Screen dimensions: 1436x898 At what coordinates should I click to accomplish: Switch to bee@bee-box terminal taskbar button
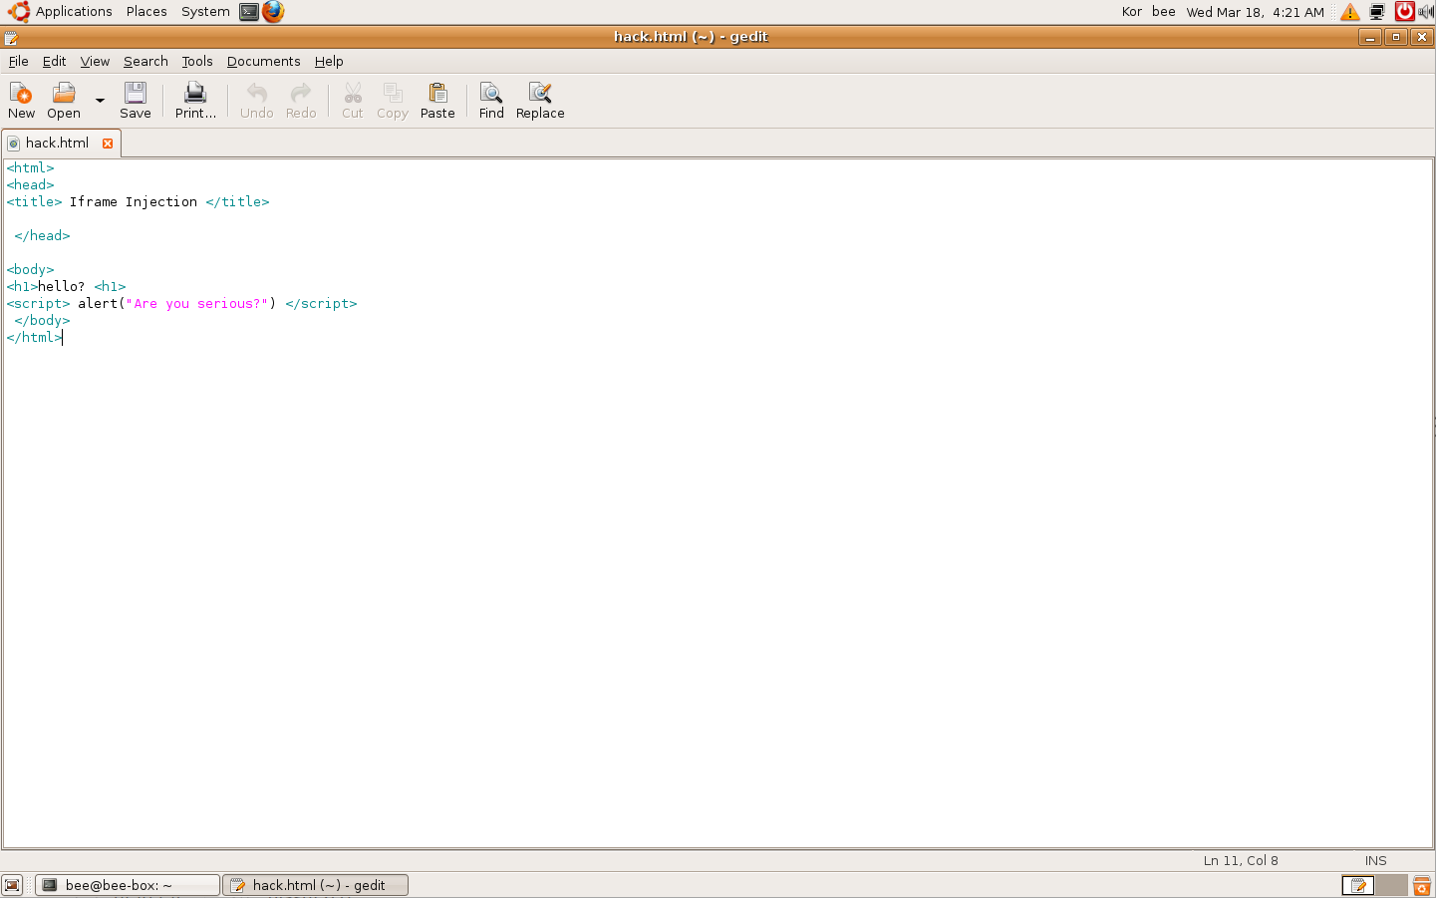tap(128, 885)
